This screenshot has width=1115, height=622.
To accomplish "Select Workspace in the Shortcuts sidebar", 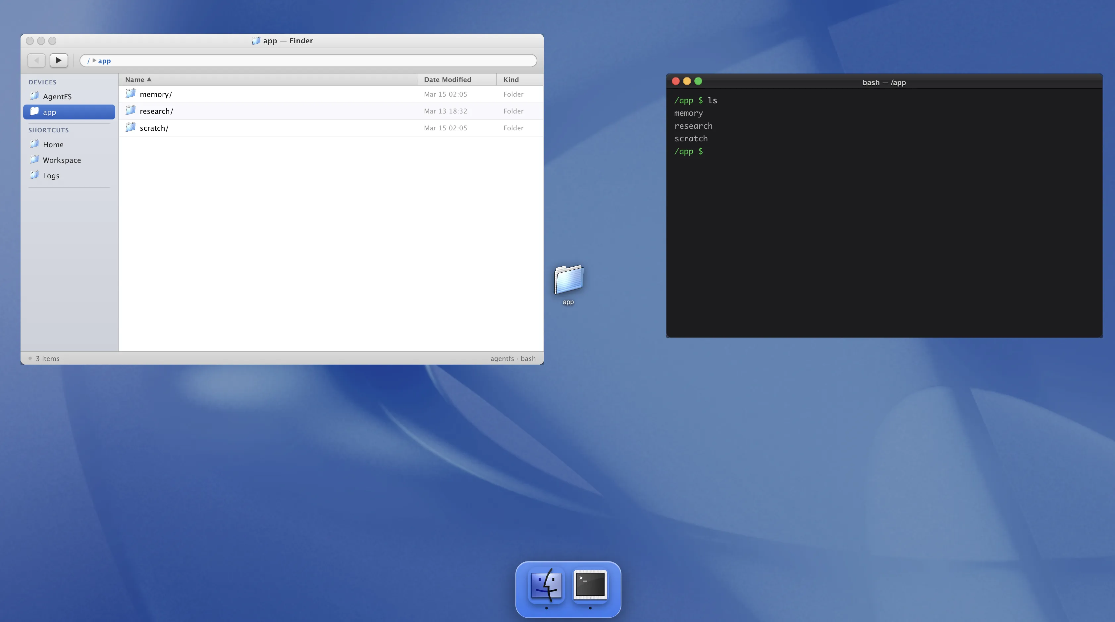I will (62, 160).
